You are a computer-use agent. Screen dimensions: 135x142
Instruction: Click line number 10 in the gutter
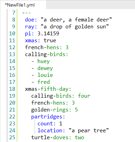12,34
